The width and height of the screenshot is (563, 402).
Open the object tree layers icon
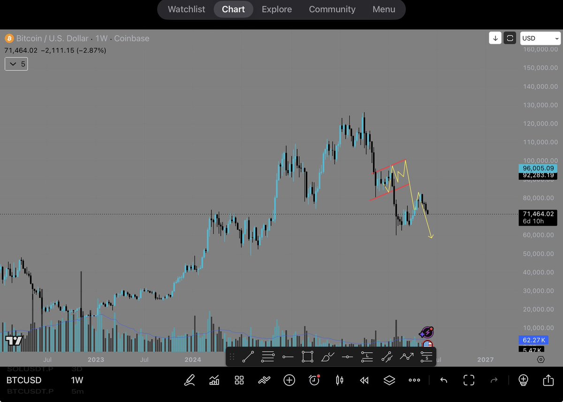(389, 380)
